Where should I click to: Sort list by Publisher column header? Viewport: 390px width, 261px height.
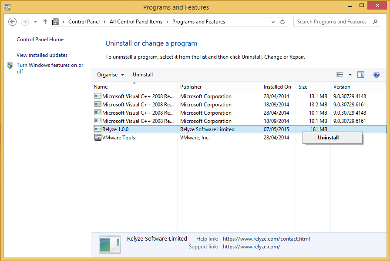(x=191, y=87)
